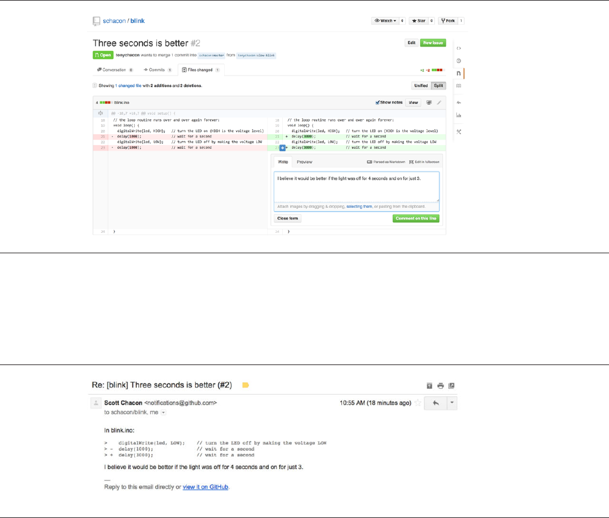Click the Parsed as Markdown link
The width and height of the screenshot is (609, 518).
pos(386,162)
